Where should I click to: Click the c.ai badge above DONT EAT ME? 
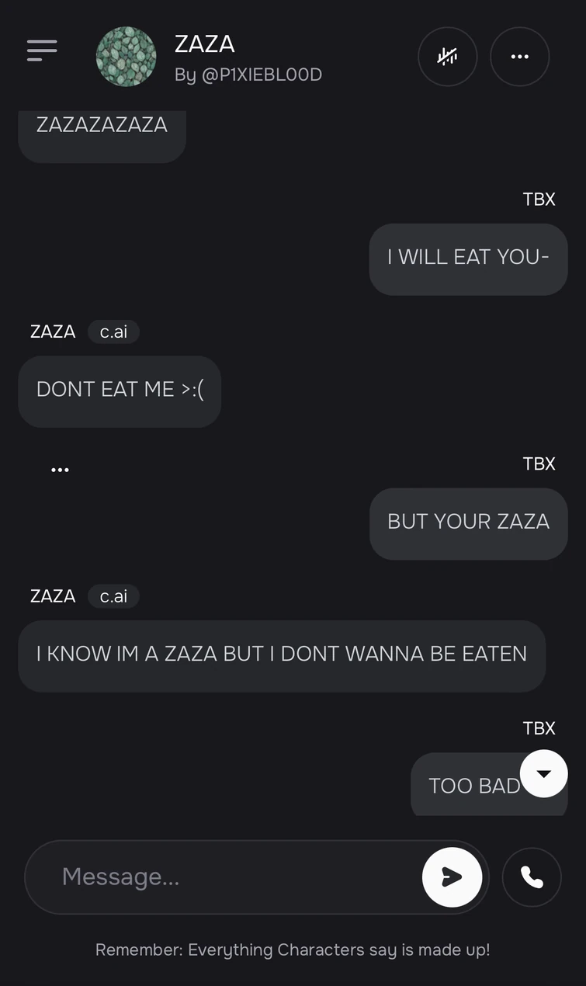tap(113, 332)
